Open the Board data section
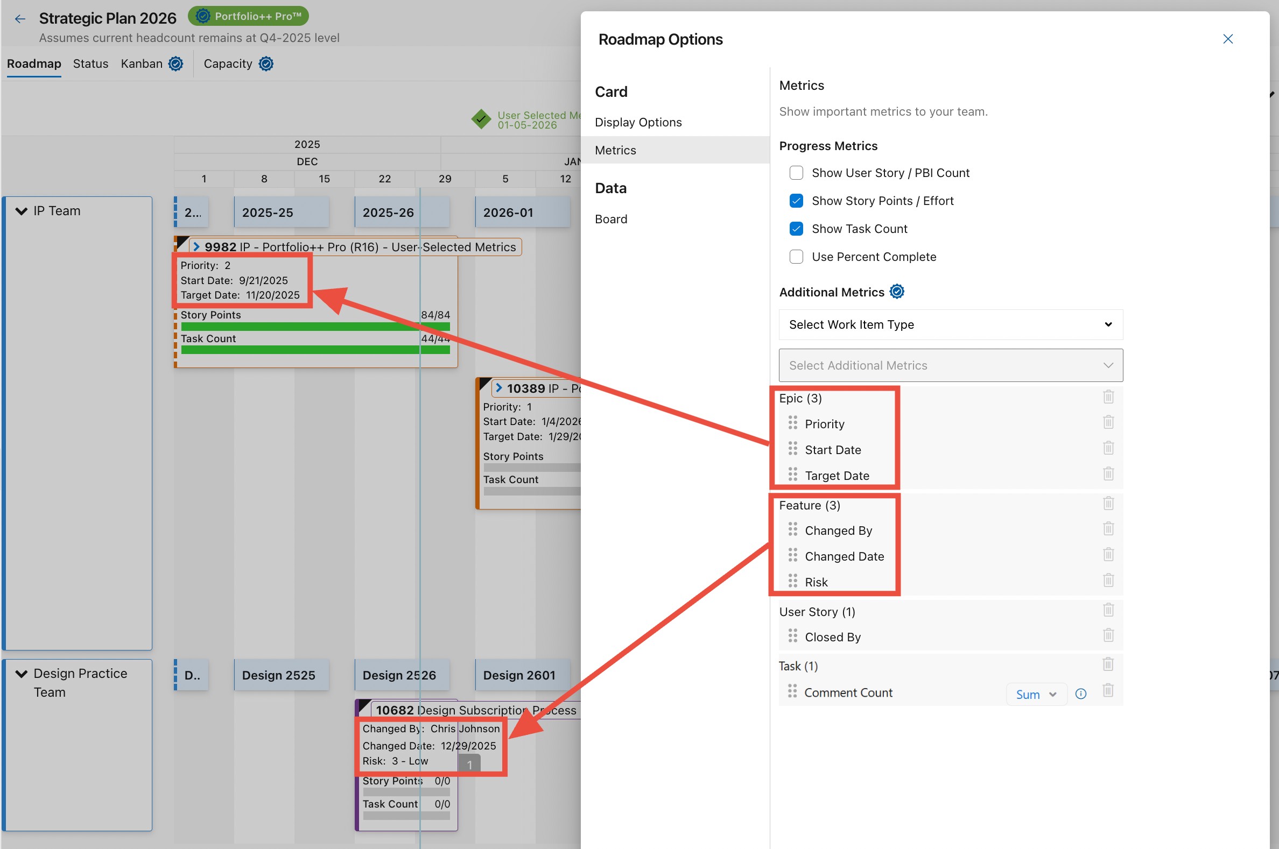1279x849 pixels. [610, 220]
